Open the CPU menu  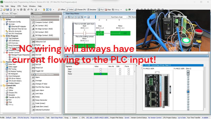[19, 6]
